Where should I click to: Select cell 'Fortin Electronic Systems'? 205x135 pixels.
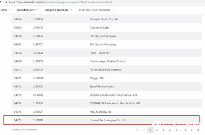tap(105, 70)
